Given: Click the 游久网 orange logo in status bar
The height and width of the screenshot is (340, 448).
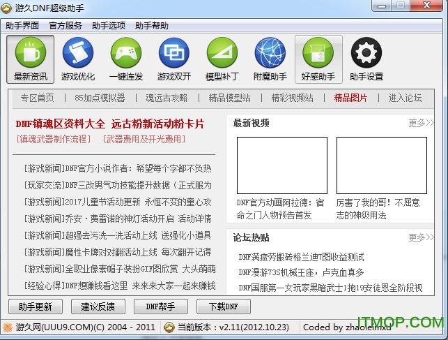Looking at the screenshot, I should coord(8,327).
